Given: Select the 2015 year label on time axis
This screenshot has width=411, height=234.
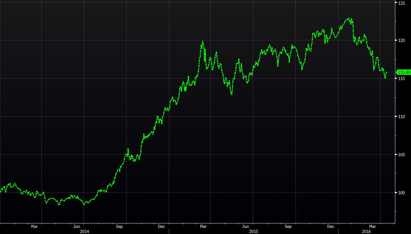Looking at the screenshot, I should tap(254, 231).
